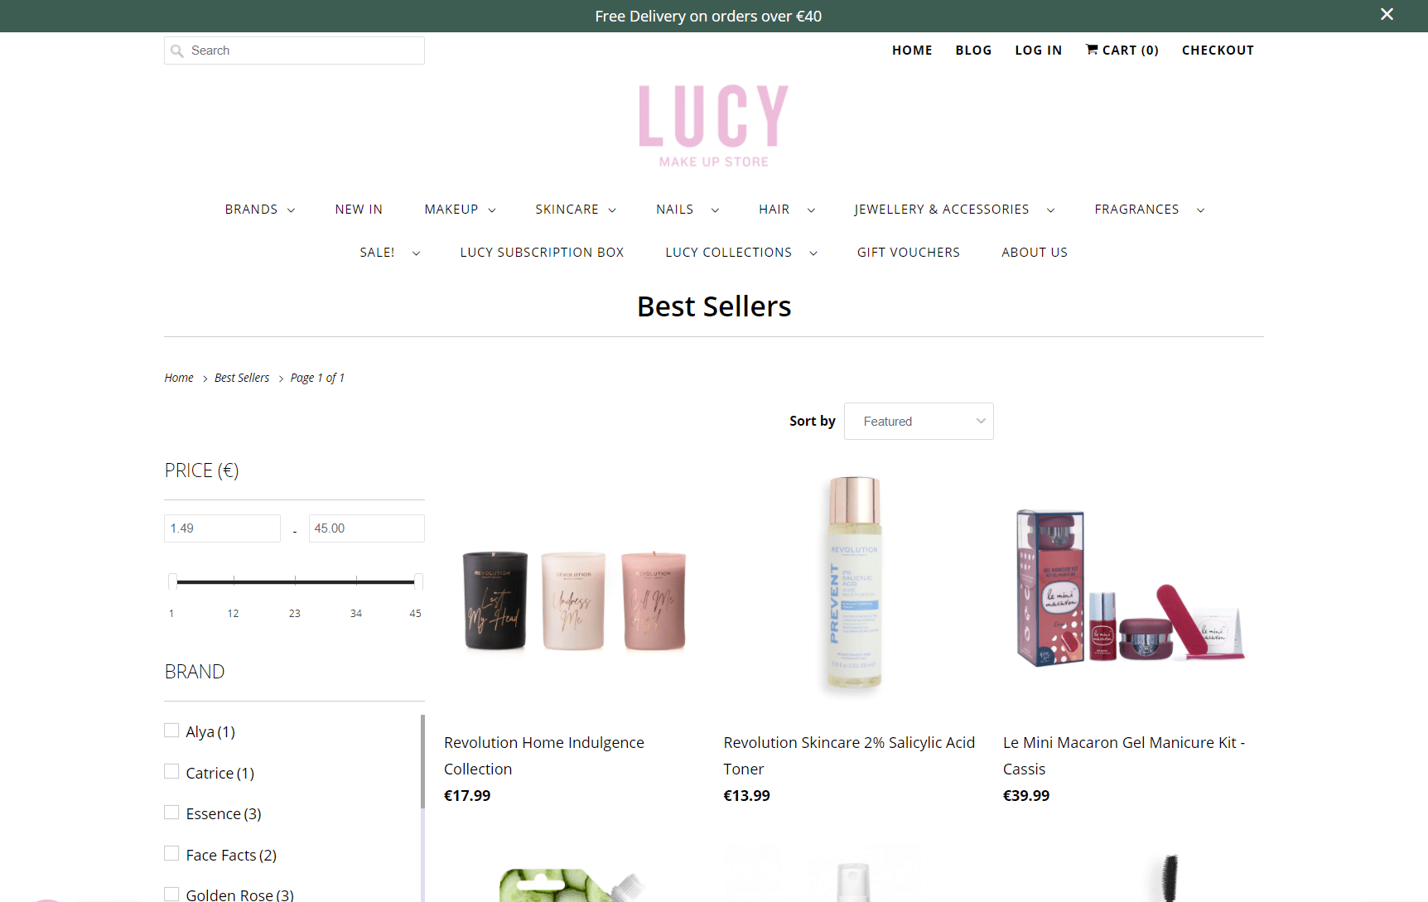Expand the Lucy Collections submenu
1428x902 pixels.
[813, 253]
